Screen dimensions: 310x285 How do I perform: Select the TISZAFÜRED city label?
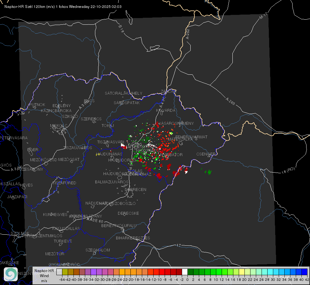(64, 183)
